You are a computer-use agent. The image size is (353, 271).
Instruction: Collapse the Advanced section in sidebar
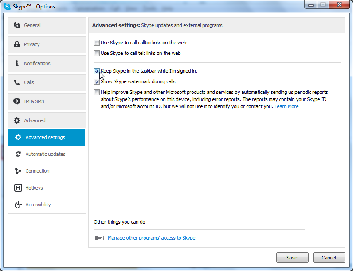point(47,120)
